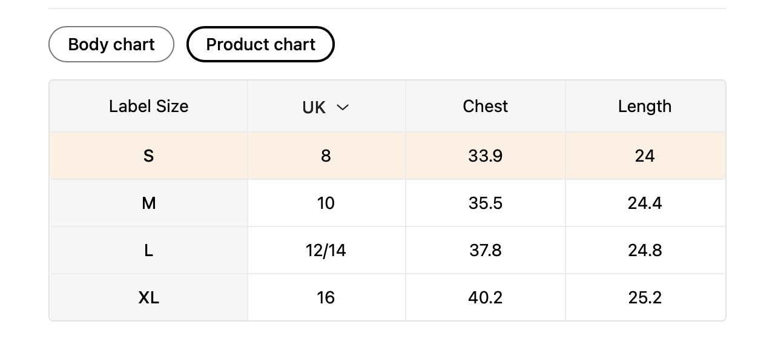Click UK size 8 cell
Image resolution: width=758 pixels, height=350 pixels.
coord(326,156)
